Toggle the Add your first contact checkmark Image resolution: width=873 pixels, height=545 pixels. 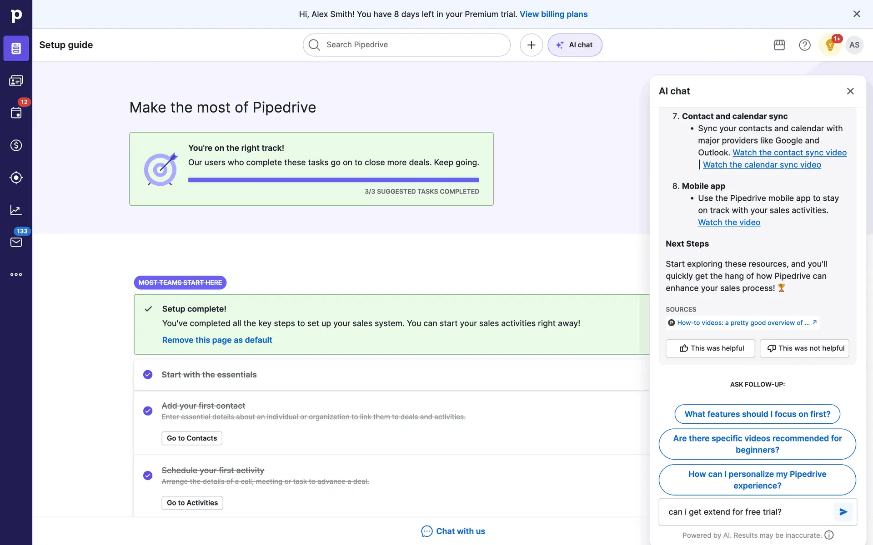tap(148, 411)
